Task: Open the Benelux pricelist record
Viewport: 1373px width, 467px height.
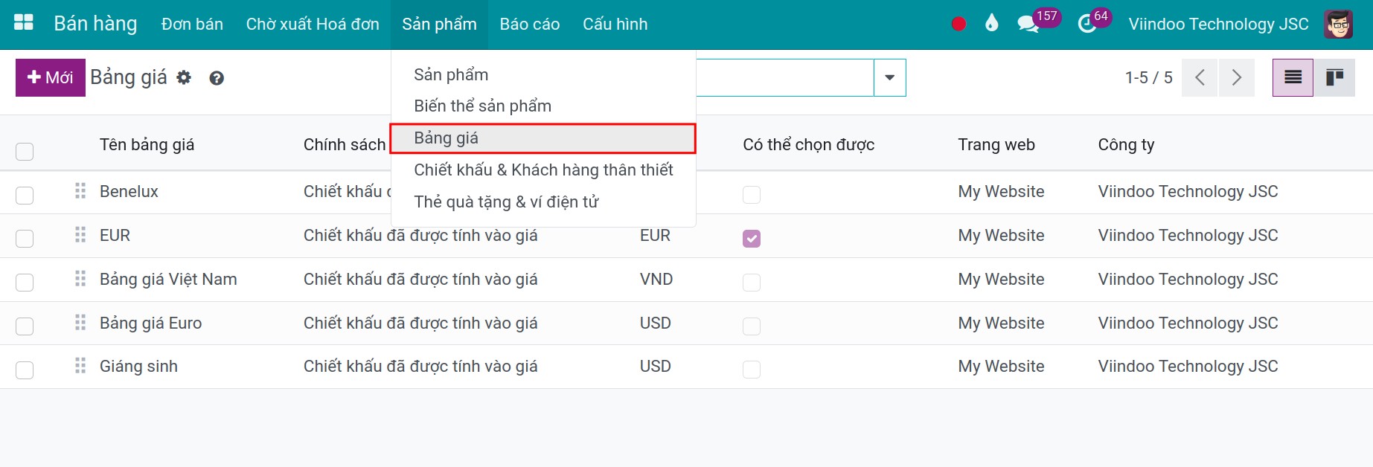Action: [x=129, y=191]
